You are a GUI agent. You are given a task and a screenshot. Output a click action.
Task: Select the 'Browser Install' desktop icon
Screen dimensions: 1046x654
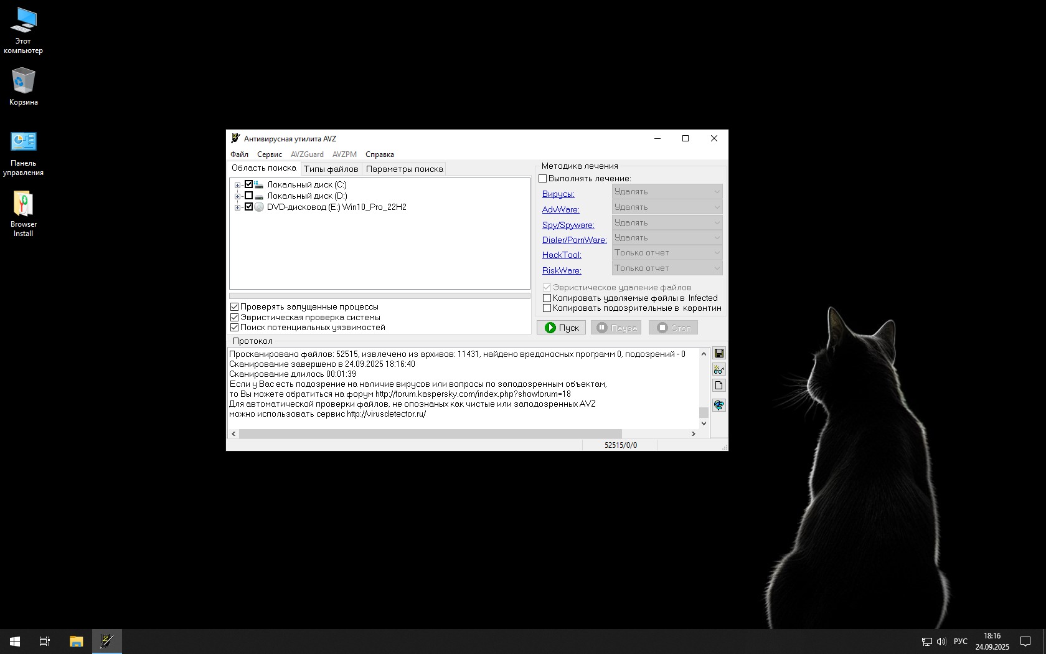(24, 213)
